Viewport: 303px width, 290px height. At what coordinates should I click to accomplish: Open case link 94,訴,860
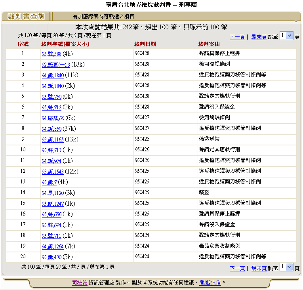(x=51, y=129)
